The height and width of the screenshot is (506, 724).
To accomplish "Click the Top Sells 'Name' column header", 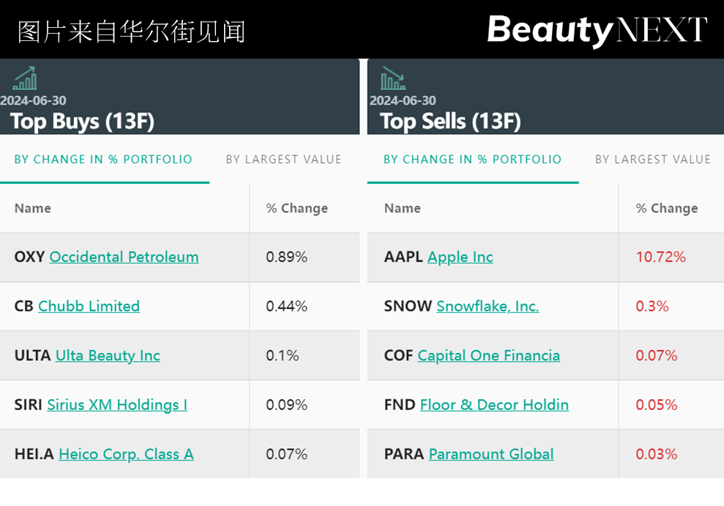I will pos(402,209).
